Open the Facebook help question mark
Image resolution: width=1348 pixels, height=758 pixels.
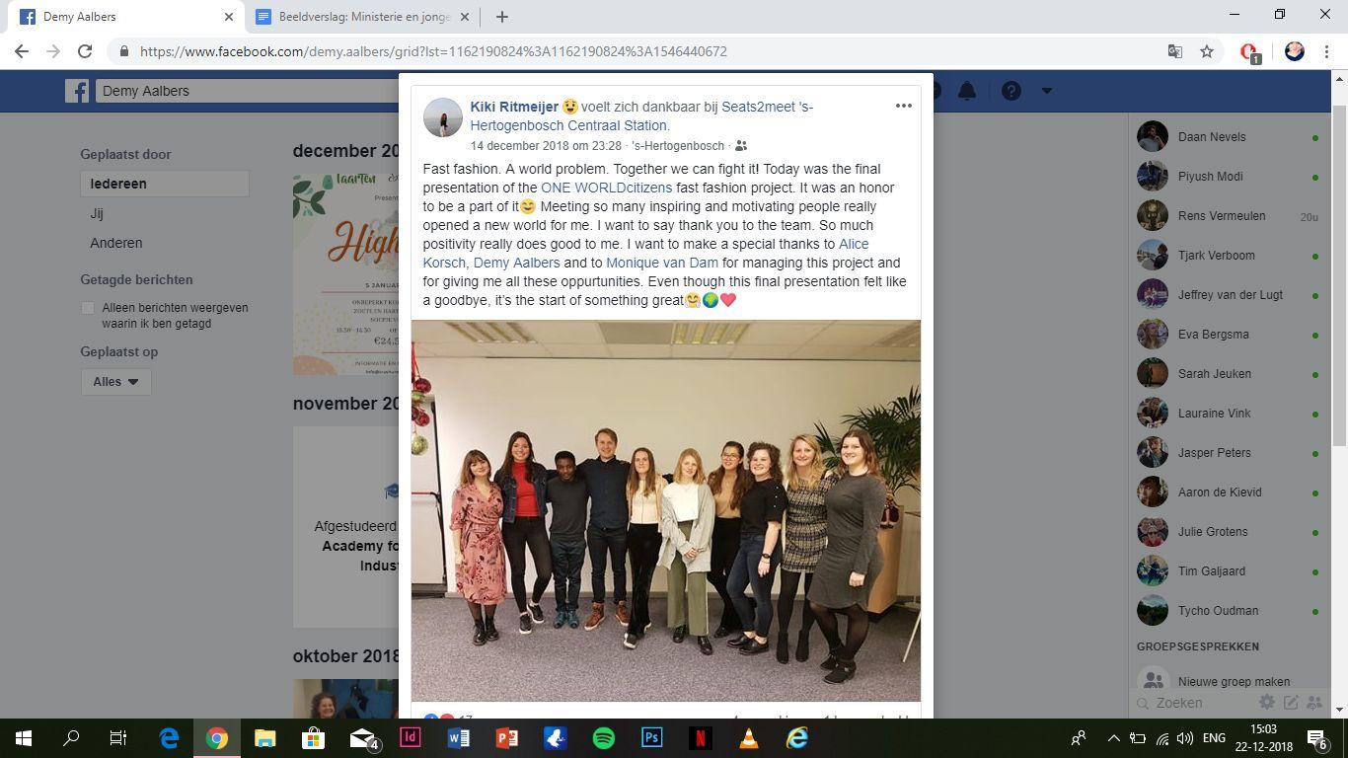click(1011, 91)
